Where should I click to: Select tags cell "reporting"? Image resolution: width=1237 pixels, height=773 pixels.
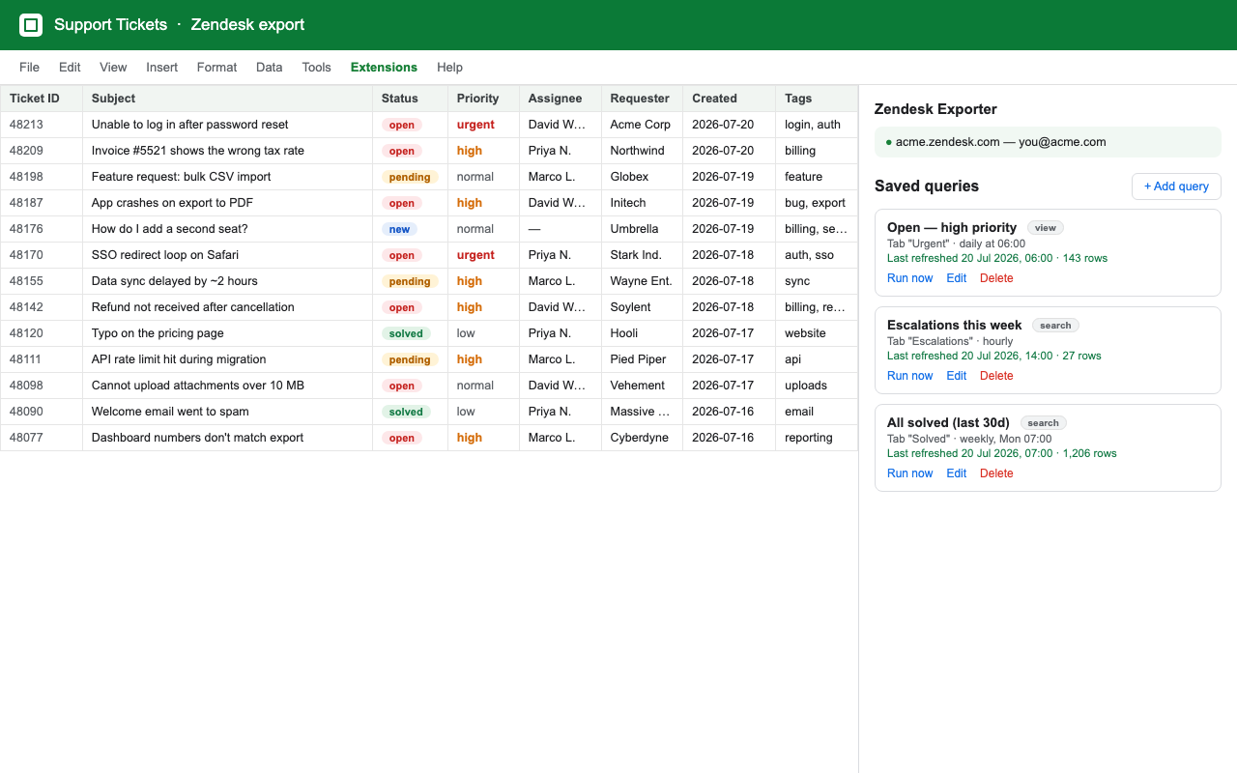pos(817,438)
